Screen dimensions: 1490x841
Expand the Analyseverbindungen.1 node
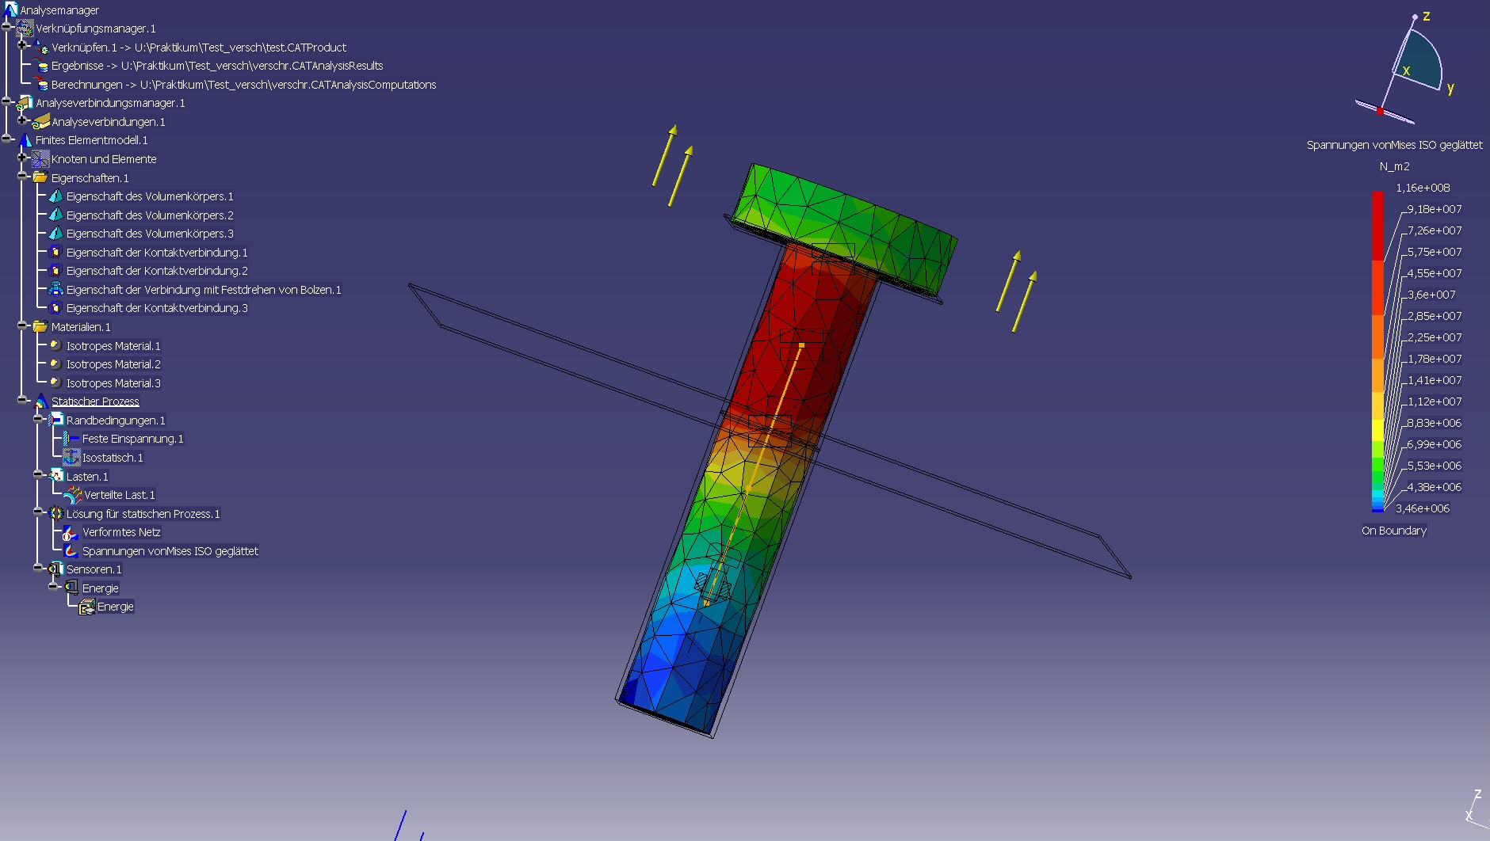pos(22,120)
